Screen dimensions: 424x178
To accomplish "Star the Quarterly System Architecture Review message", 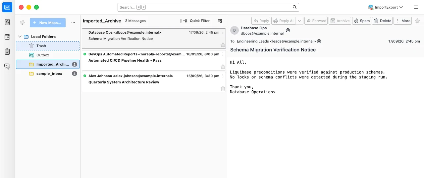I will [x=223, y=88].
